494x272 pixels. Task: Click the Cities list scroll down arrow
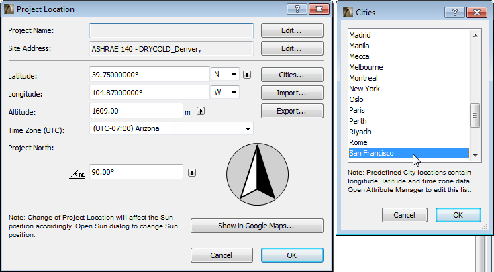(475, 155)
